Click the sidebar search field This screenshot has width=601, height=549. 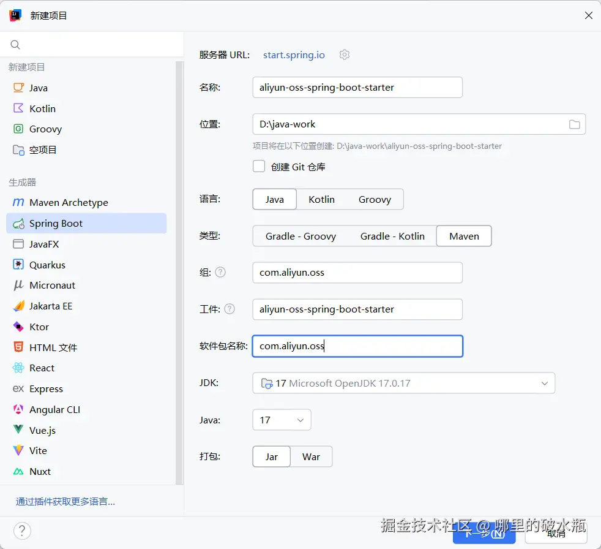pyautogui.click(x=92, y=45)
